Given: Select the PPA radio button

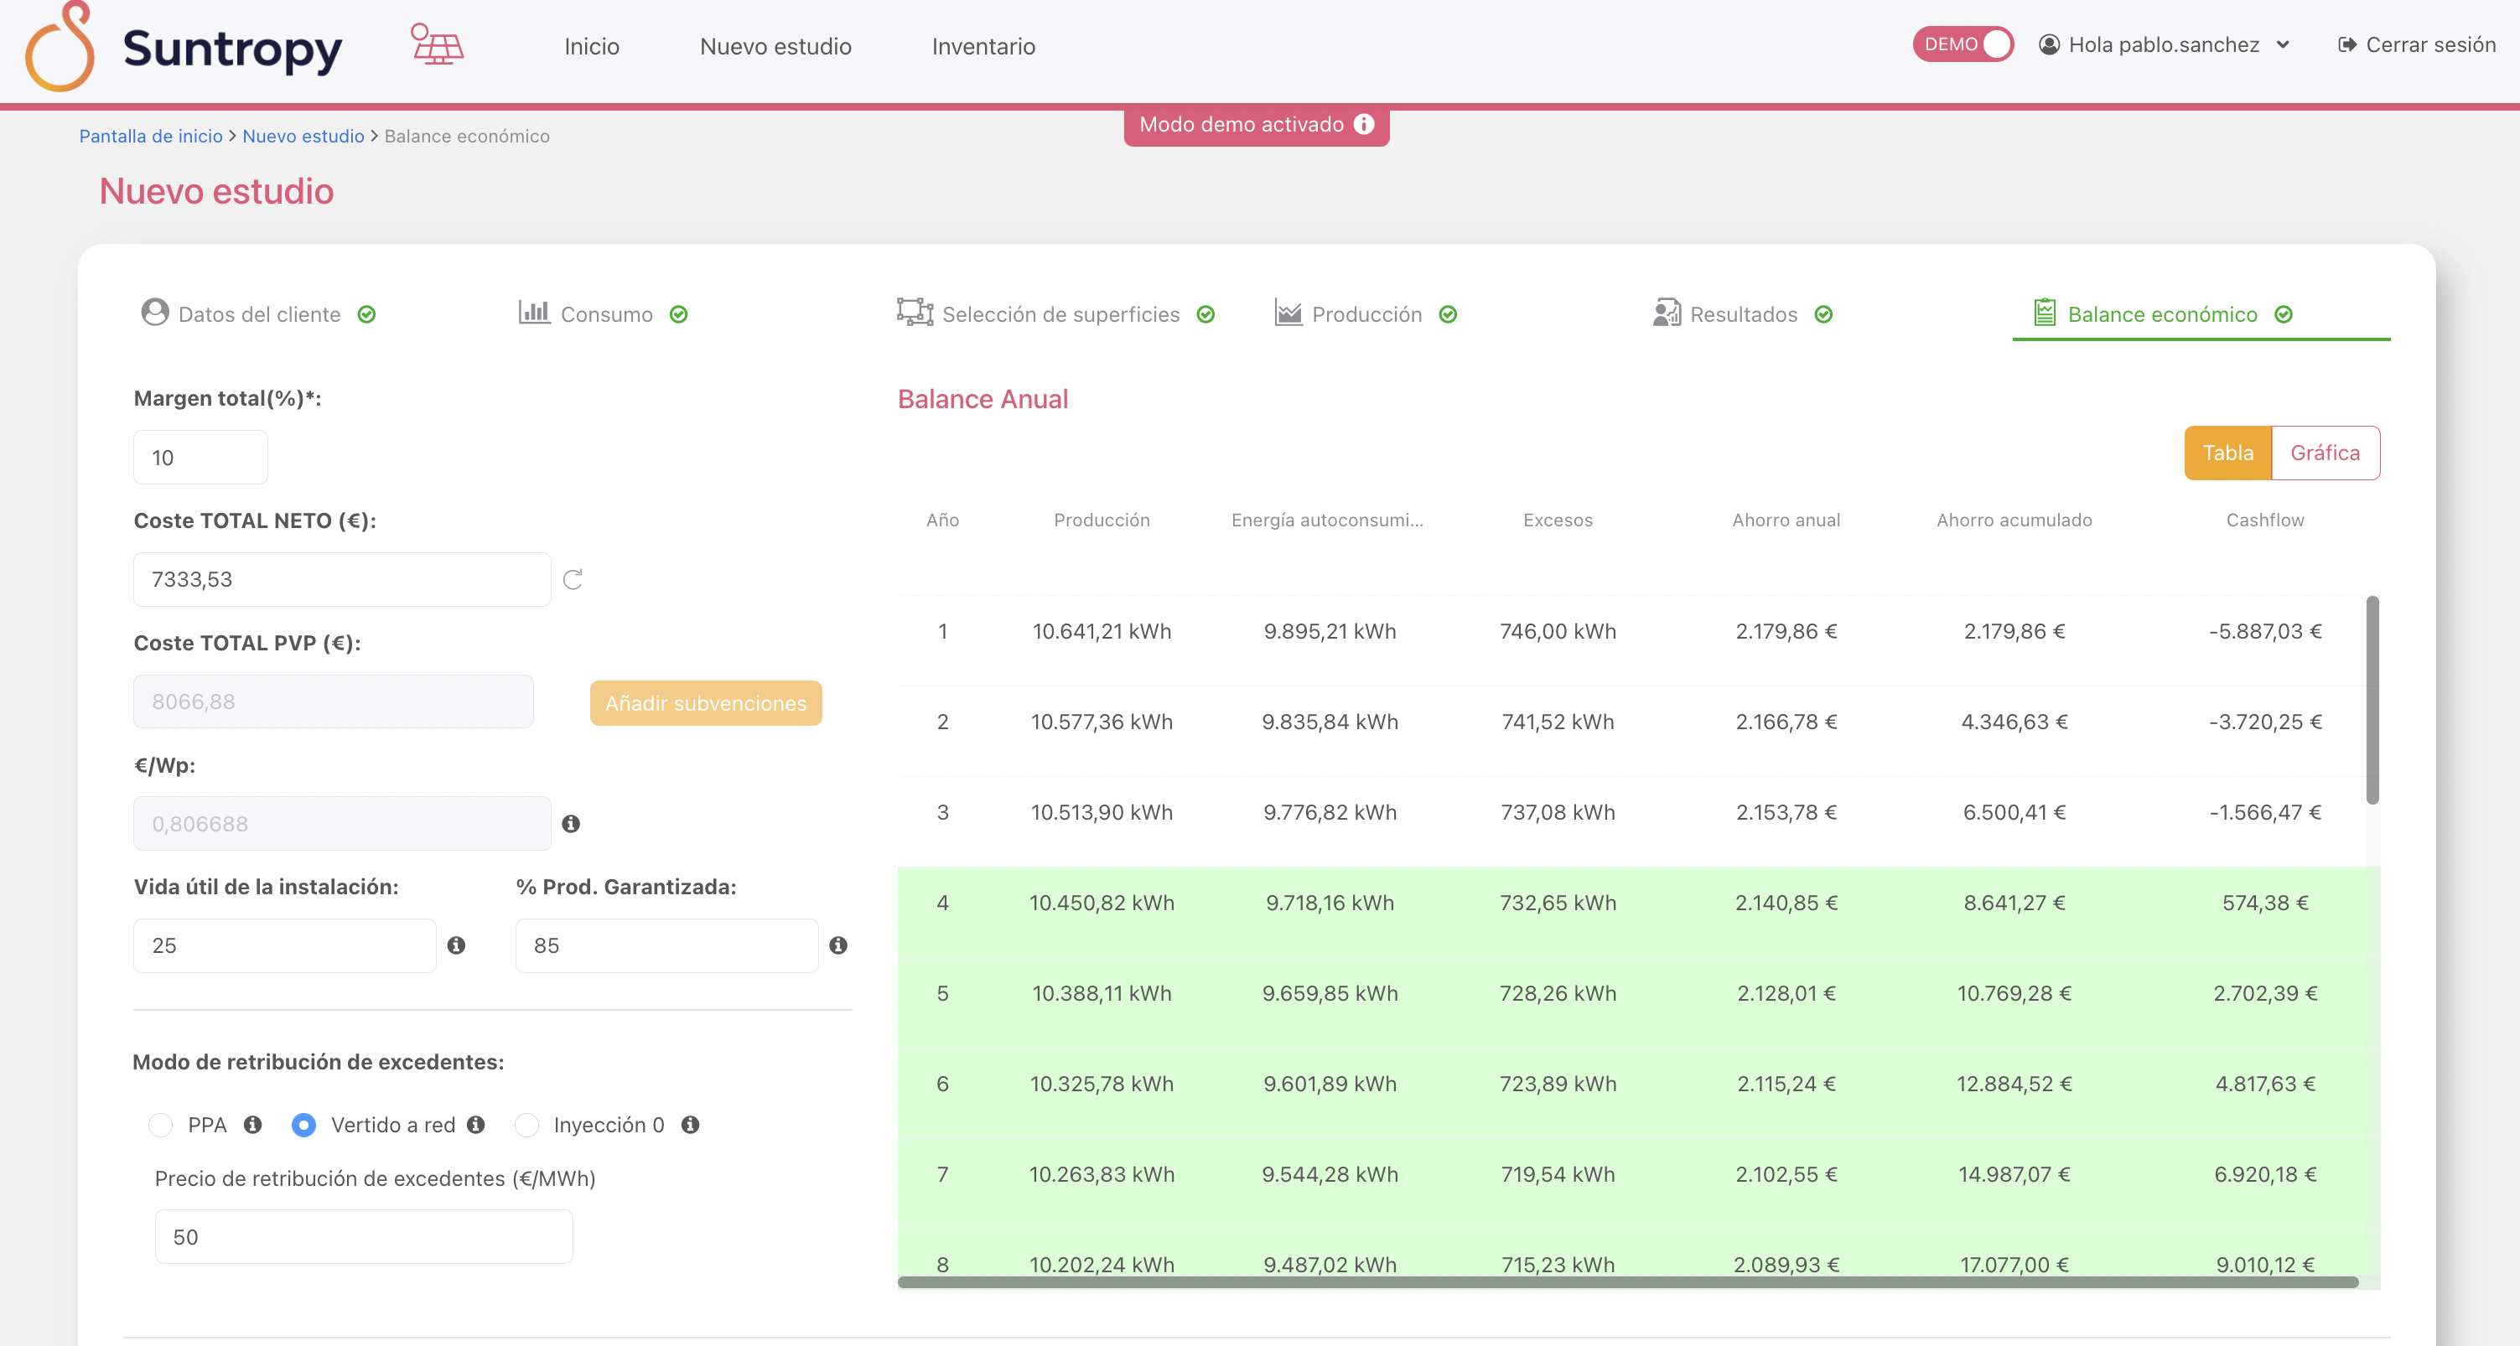Looking at the screenshot, I should [160, 1125].
